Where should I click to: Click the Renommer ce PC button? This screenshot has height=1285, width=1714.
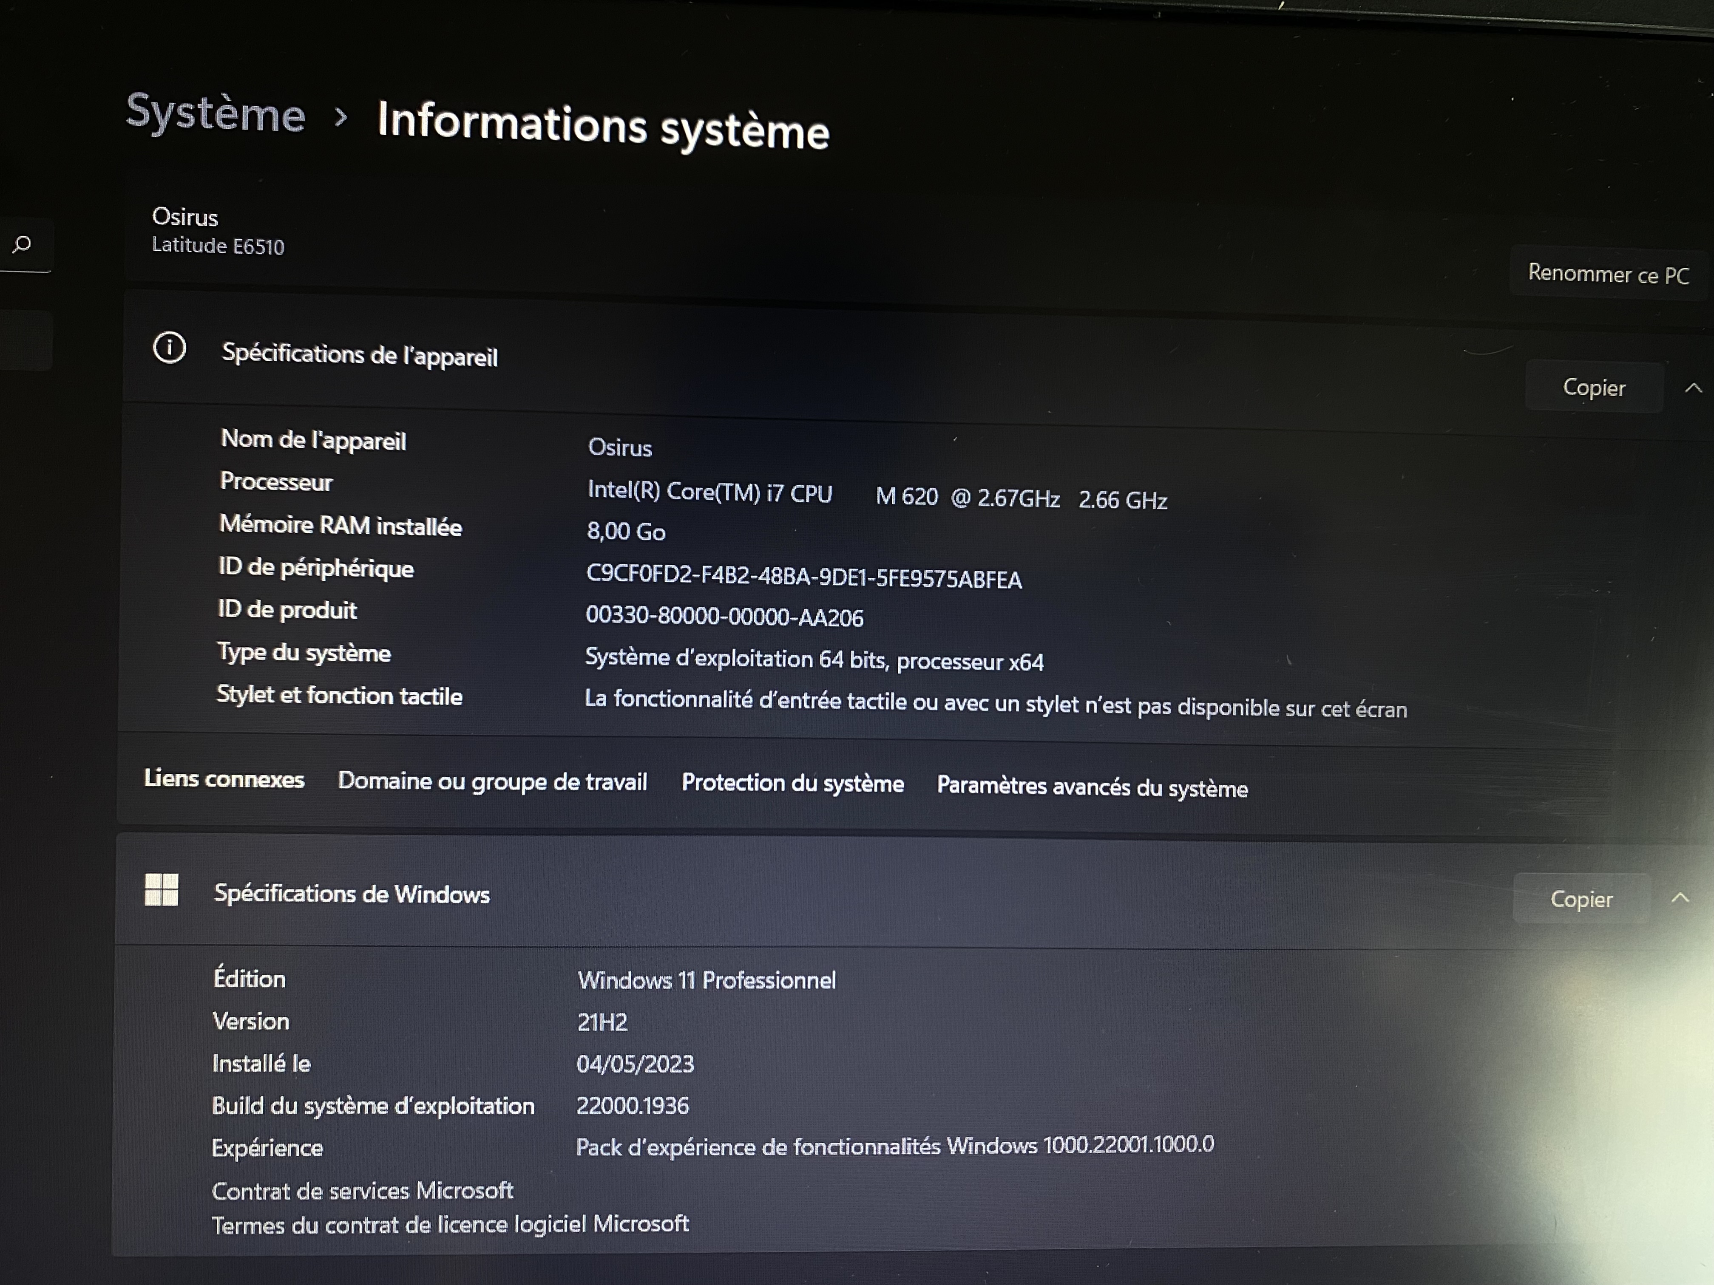coord(1608,273)
